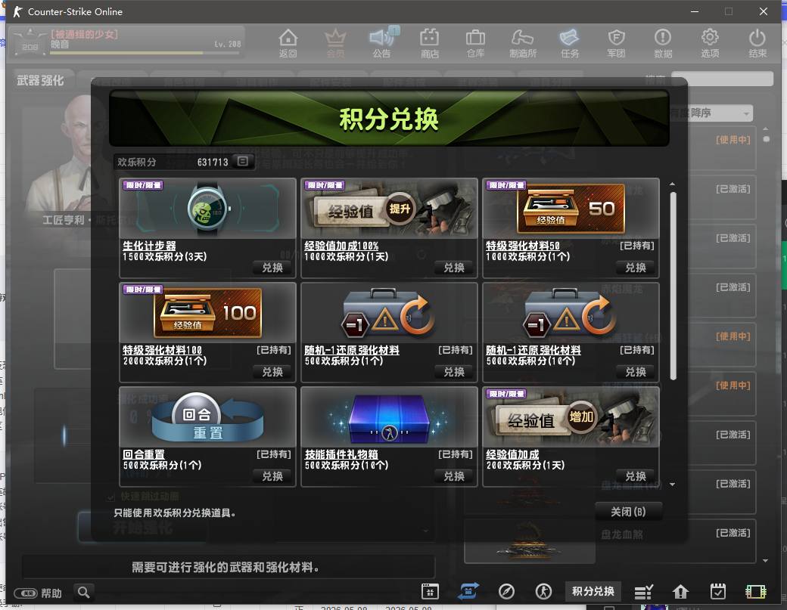Exchange the 生化计步器 item
This screenshot has height=610, width=787.
tap(272, 268)
